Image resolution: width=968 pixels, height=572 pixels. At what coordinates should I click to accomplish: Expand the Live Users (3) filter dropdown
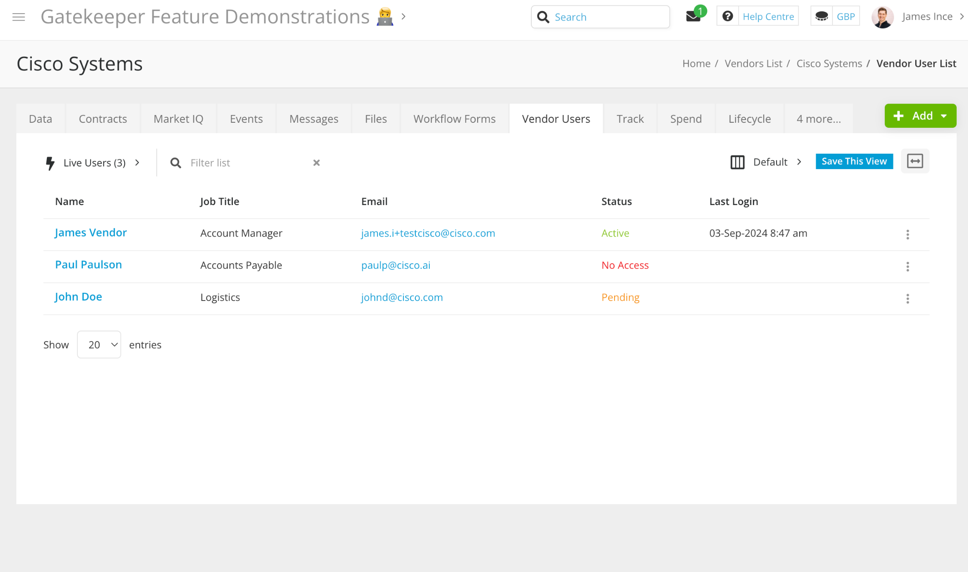tap(95, 163)
